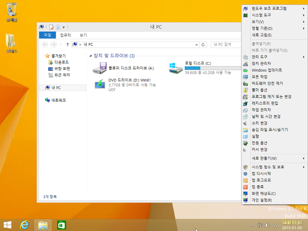Image resolution: width=308 pixels, height=231 pixels.
Task: Collapse the 장치 및 드라이브 group
Action: (x=91, y=56)
